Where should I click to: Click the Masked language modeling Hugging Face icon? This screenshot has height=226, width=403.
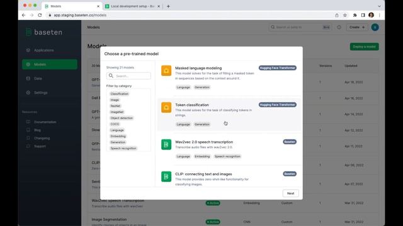166,71
